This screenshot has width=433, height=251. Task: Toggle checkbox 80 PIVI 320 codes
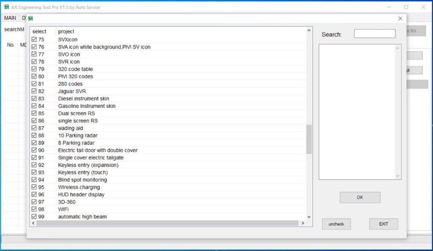pyautogui.click(x=34, y=76)
